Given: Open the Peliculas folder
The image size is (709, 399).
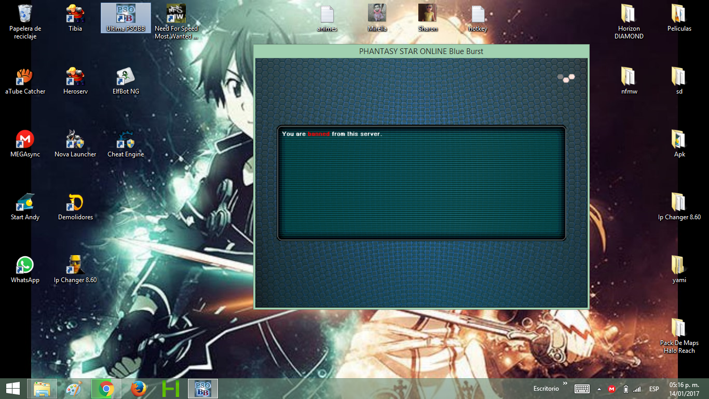Looking at the screenshot, I should [679, 18].
